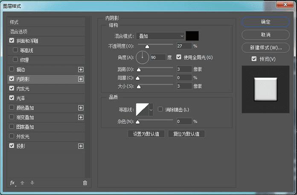Click the contour curve thumbnail
The width and height of the screenshot is (297, 195).
[x=143, y=109]
